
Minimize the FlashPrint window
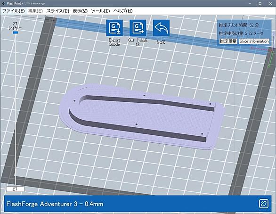250,3
